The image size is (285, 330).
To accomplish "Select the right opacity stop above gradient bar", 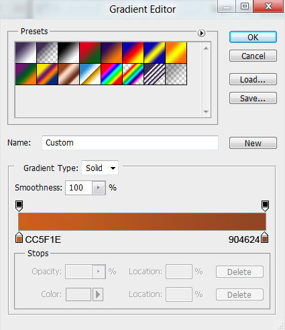I will click(x=265, y=206).
